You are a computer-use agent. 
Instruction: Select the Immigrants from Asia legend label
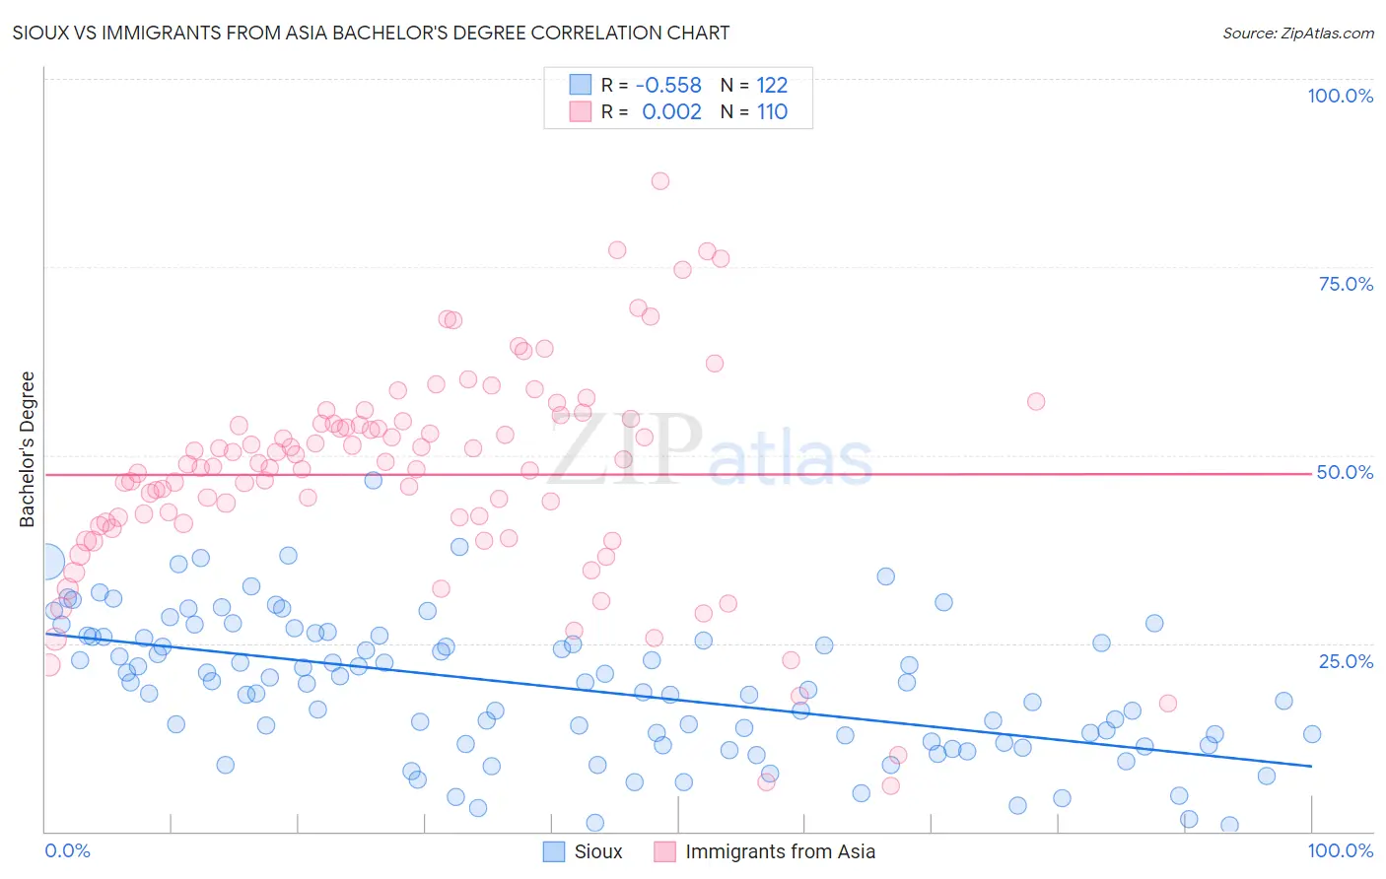click(x=780, y=851)
